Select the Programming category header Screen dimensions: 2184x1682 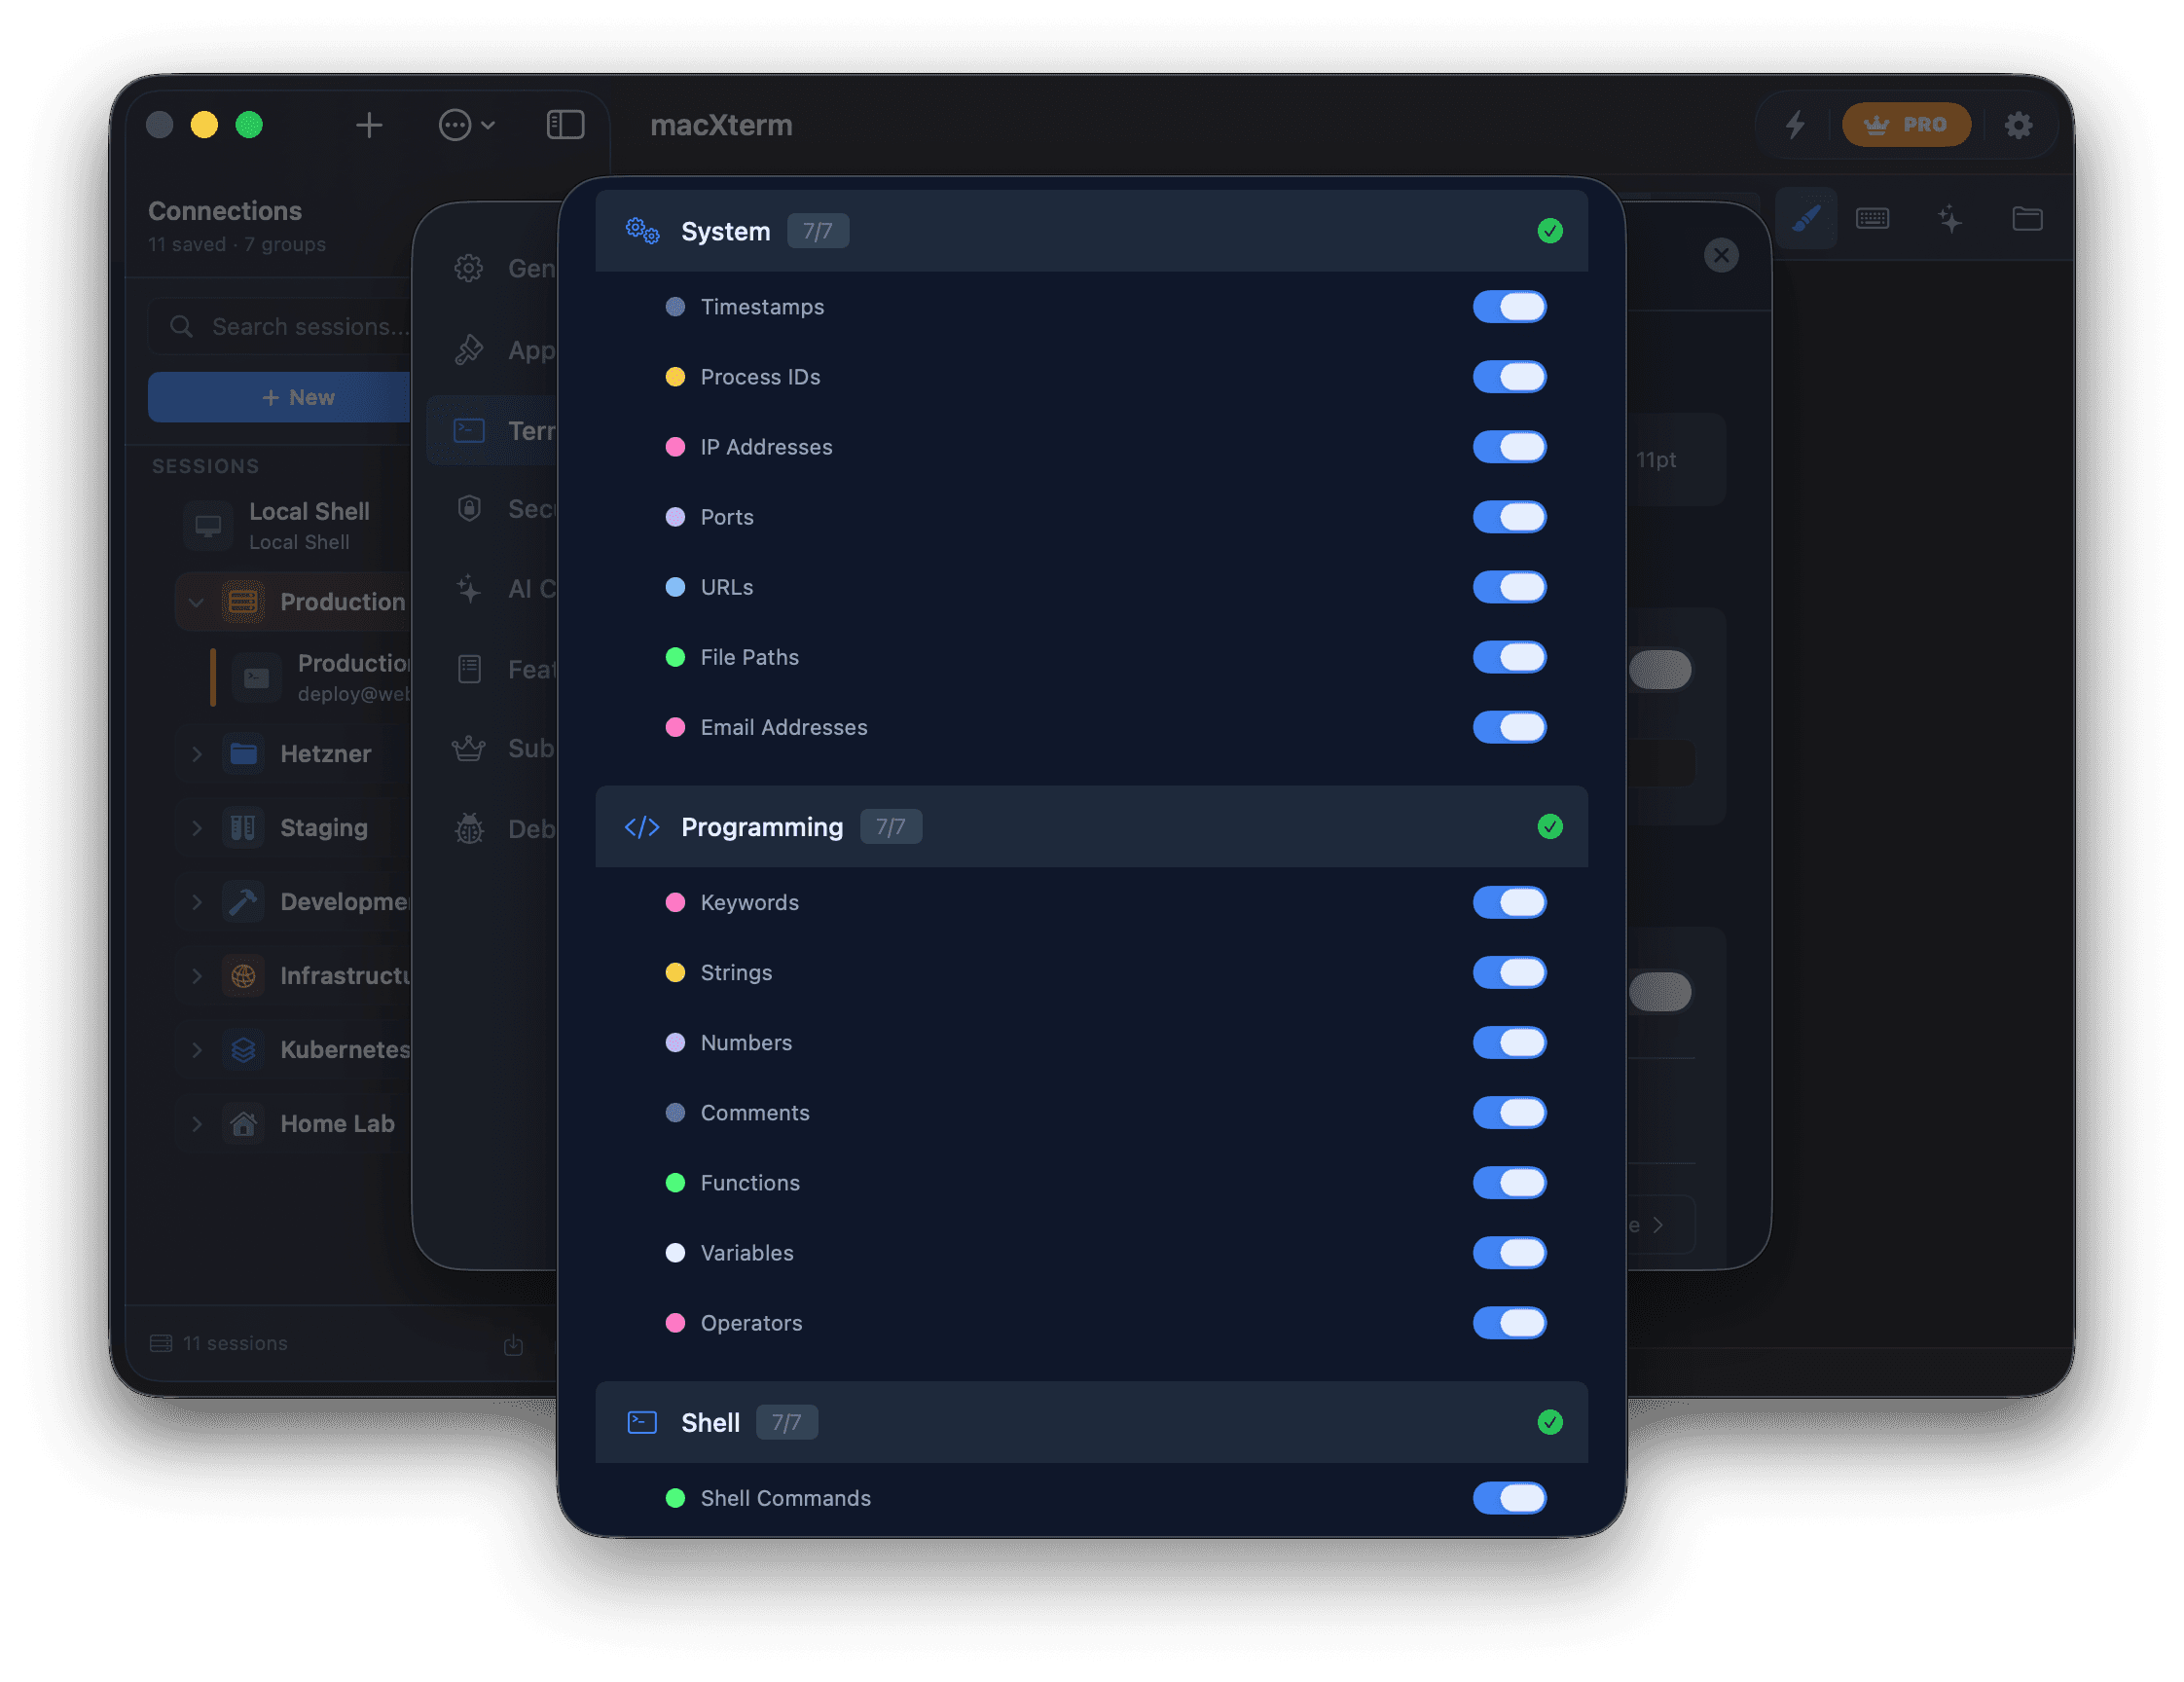(x=763, y=827)
